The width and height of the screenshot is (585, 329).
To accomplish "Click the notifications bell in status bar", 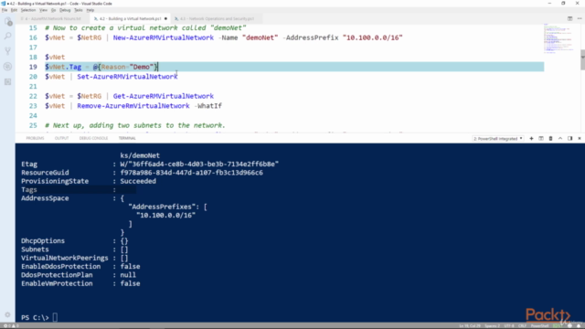I will 579,325.
